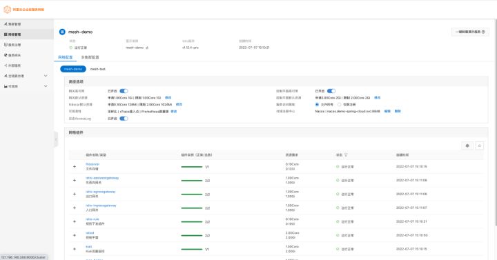The width and height of the screenshot is (497, 260).
Task: Click 修改 link for gateway default resources
Action: point(168,98)
